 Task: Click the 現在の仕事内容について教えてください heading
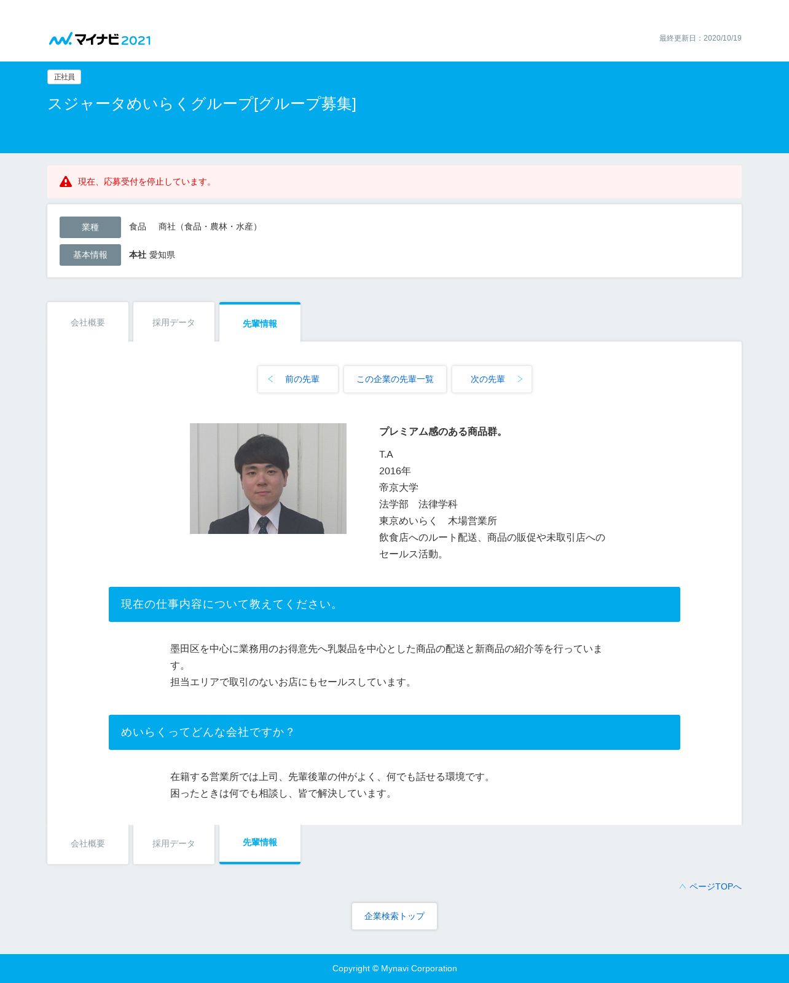point(394,604)
